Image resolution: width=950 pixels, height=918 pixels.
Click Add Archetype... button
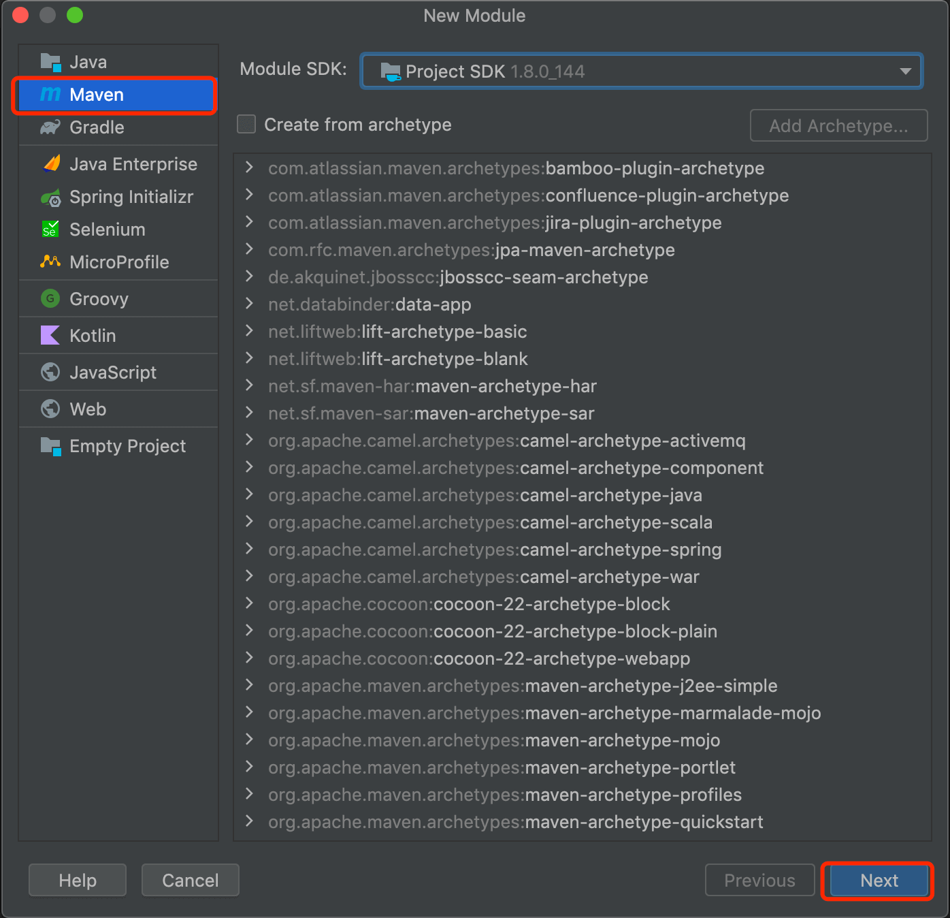coord(838,126)
